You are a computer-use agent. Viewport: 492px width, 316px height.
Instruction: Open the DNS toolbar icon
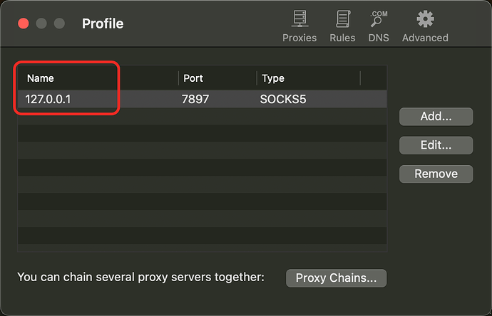pos(379,26)
